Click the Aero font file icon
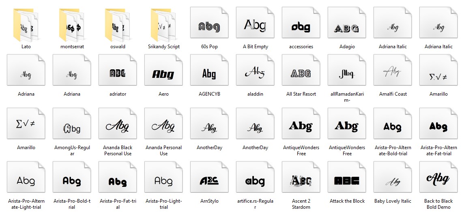464x212 pixels. pyautogui.click(x=163, y=73)
